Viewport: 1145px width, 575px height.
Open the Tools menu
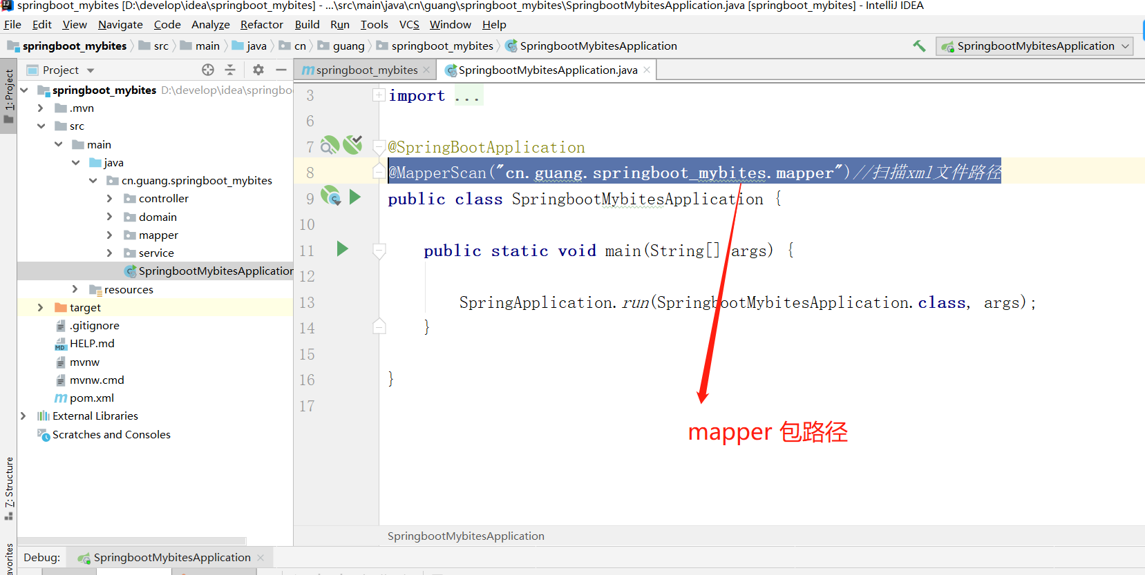[x=375, y=24]
